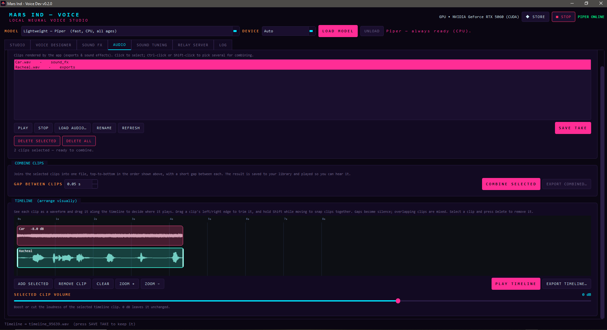Click REMOVE CLIP button
This screenshot has height=330, width=607.
(x=73, y=284)
